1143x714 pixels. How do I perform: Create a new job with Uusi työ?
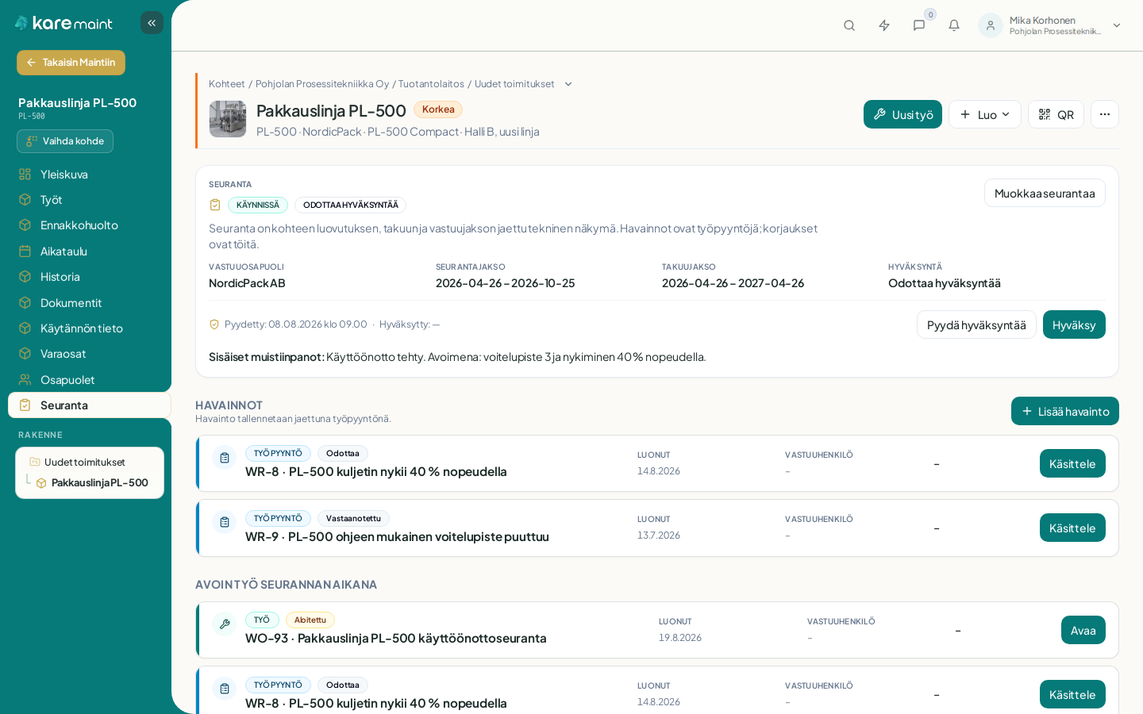click(x=902, y=114)
